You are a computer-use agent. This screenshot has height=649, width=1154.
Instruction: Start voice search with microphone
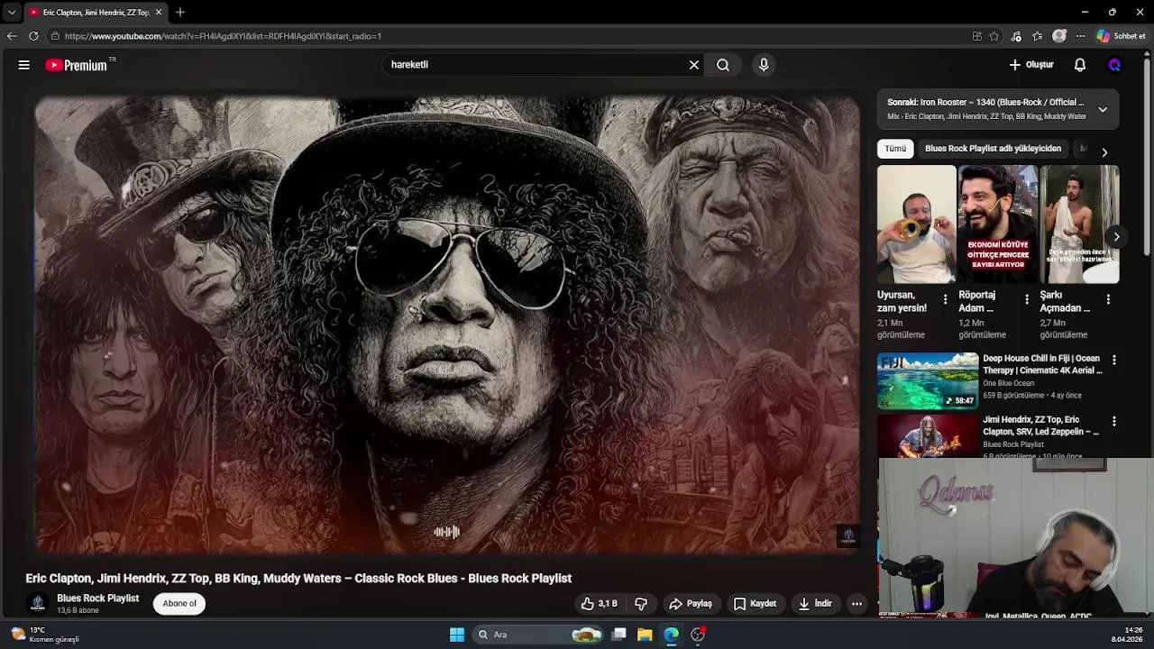click(x=764, y=65)
